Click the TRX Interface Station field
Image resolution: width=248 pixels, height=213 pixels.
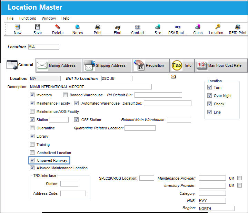tap(69, 184)
